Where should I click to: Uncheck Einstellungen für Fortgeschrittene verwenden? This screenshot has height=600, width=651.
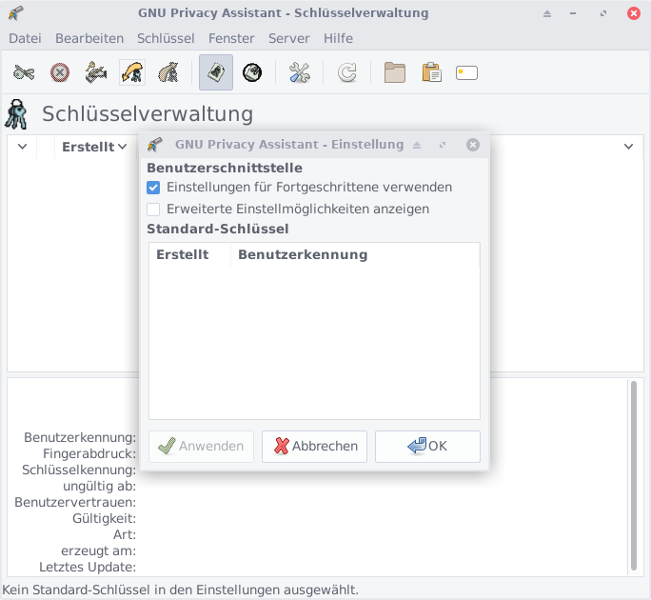click(x=153, y=188)
